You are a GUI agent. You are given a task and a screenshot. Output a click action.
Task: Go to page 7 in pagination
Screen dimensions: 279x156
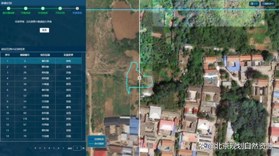pos(63,148)
